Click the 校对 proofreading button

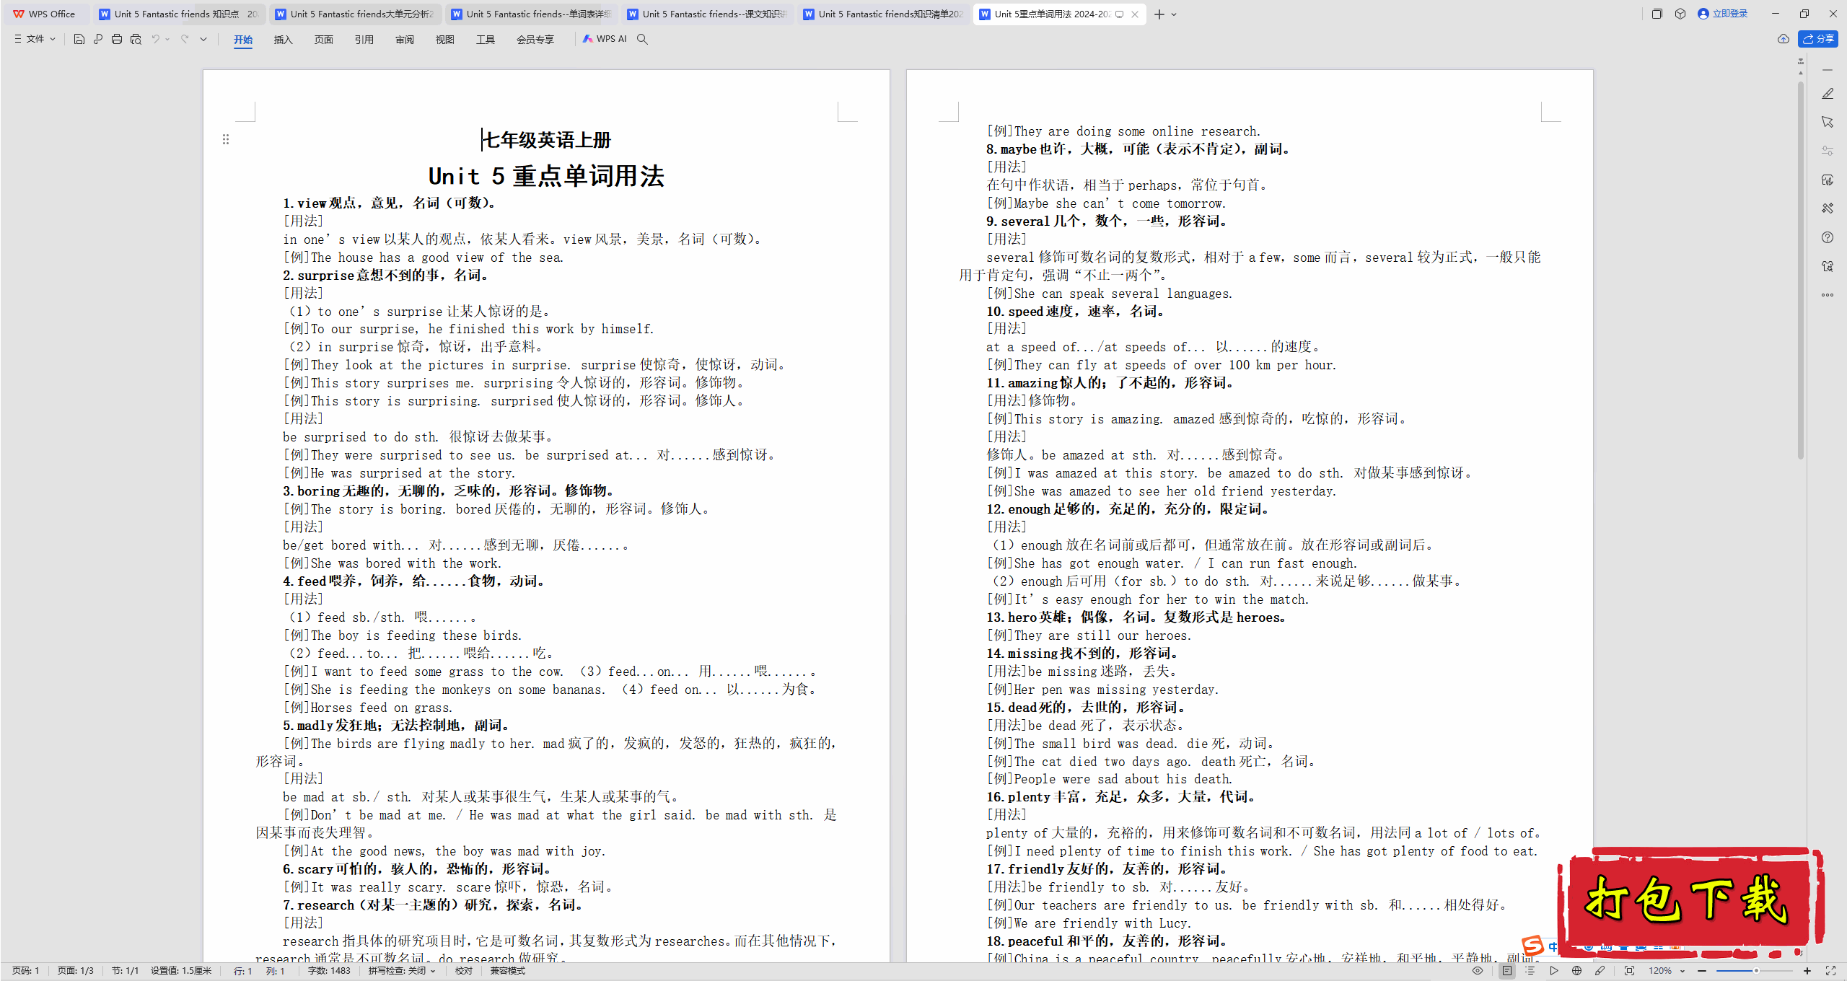coord(464,971)
